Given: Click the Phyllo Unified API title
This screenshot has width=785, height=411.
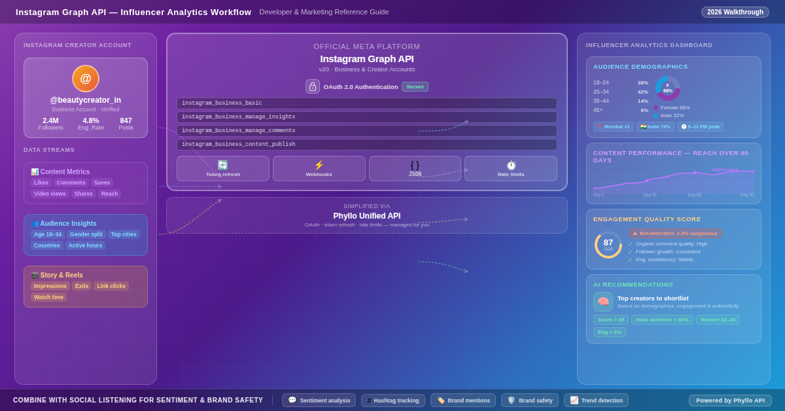Looking at the screenshot, I should (x=367, y=215).
